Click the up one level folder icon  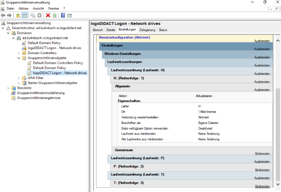18,15
